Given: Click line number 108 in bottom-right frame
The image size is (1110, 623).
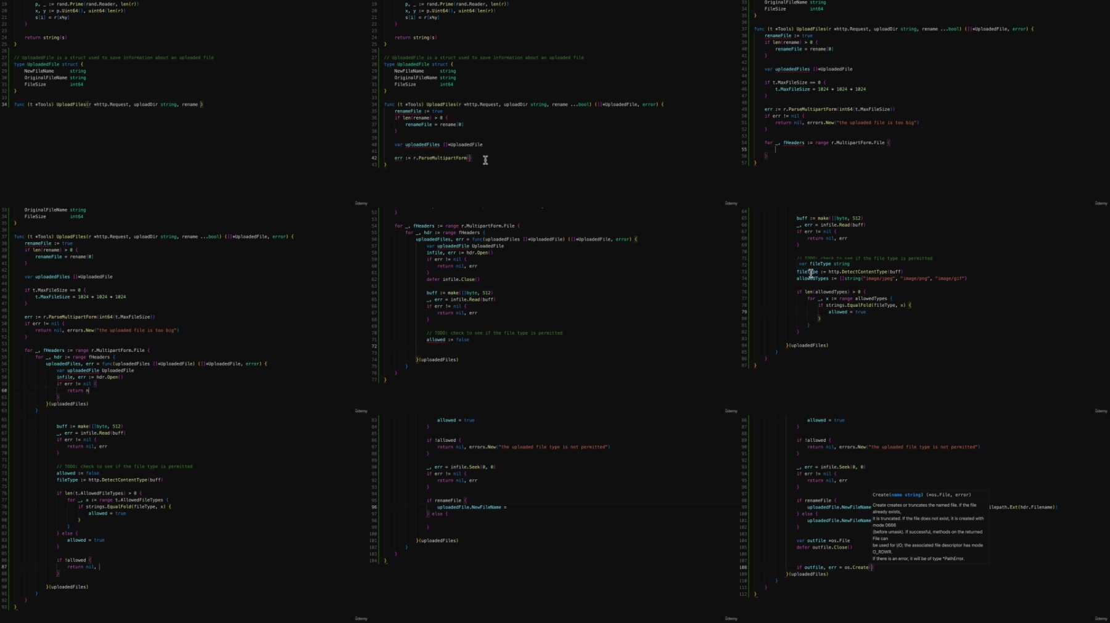Looking at the screenshot, I should click(x=743, y=568).
